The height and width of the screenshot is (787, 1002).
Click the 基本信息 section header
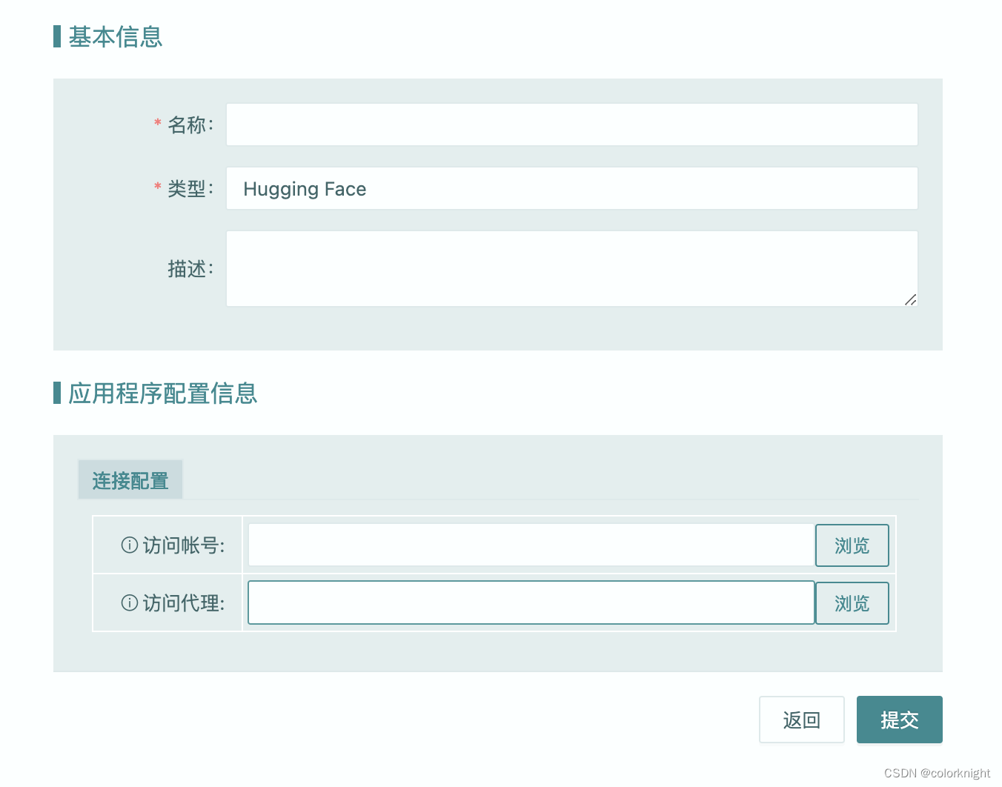(x=115, y=37)
